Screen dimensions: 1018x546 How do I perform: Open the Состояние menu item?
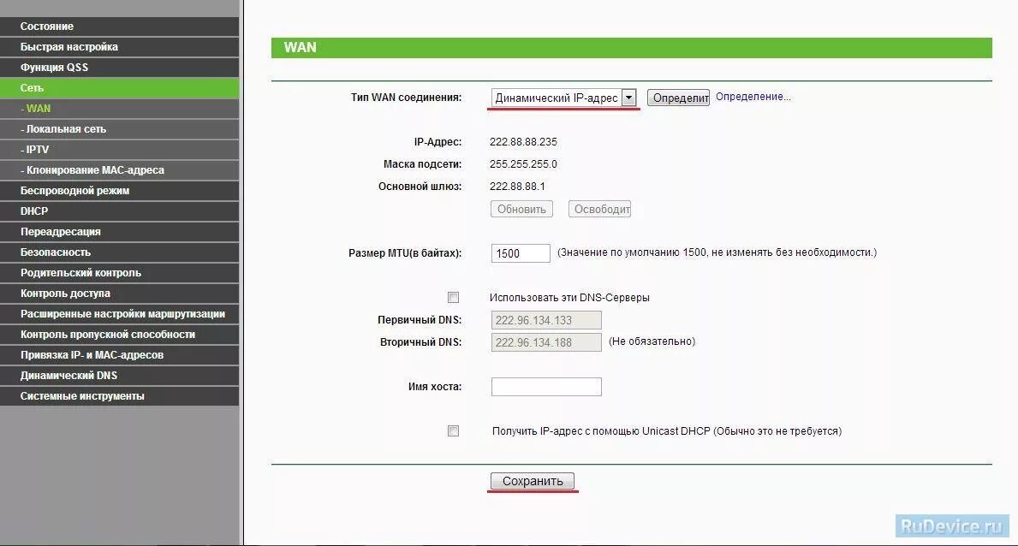click(x=120, y=27)
